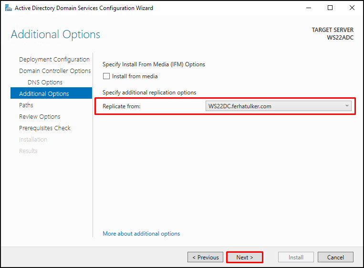The width and height of the screenshot is (364, 268).
Task: Click the Previous button
Action: point(205,258)
